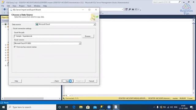The image size is (196, 110).
Task: Click the Quick Launch magnifier icon
Action: click(180, 2)
